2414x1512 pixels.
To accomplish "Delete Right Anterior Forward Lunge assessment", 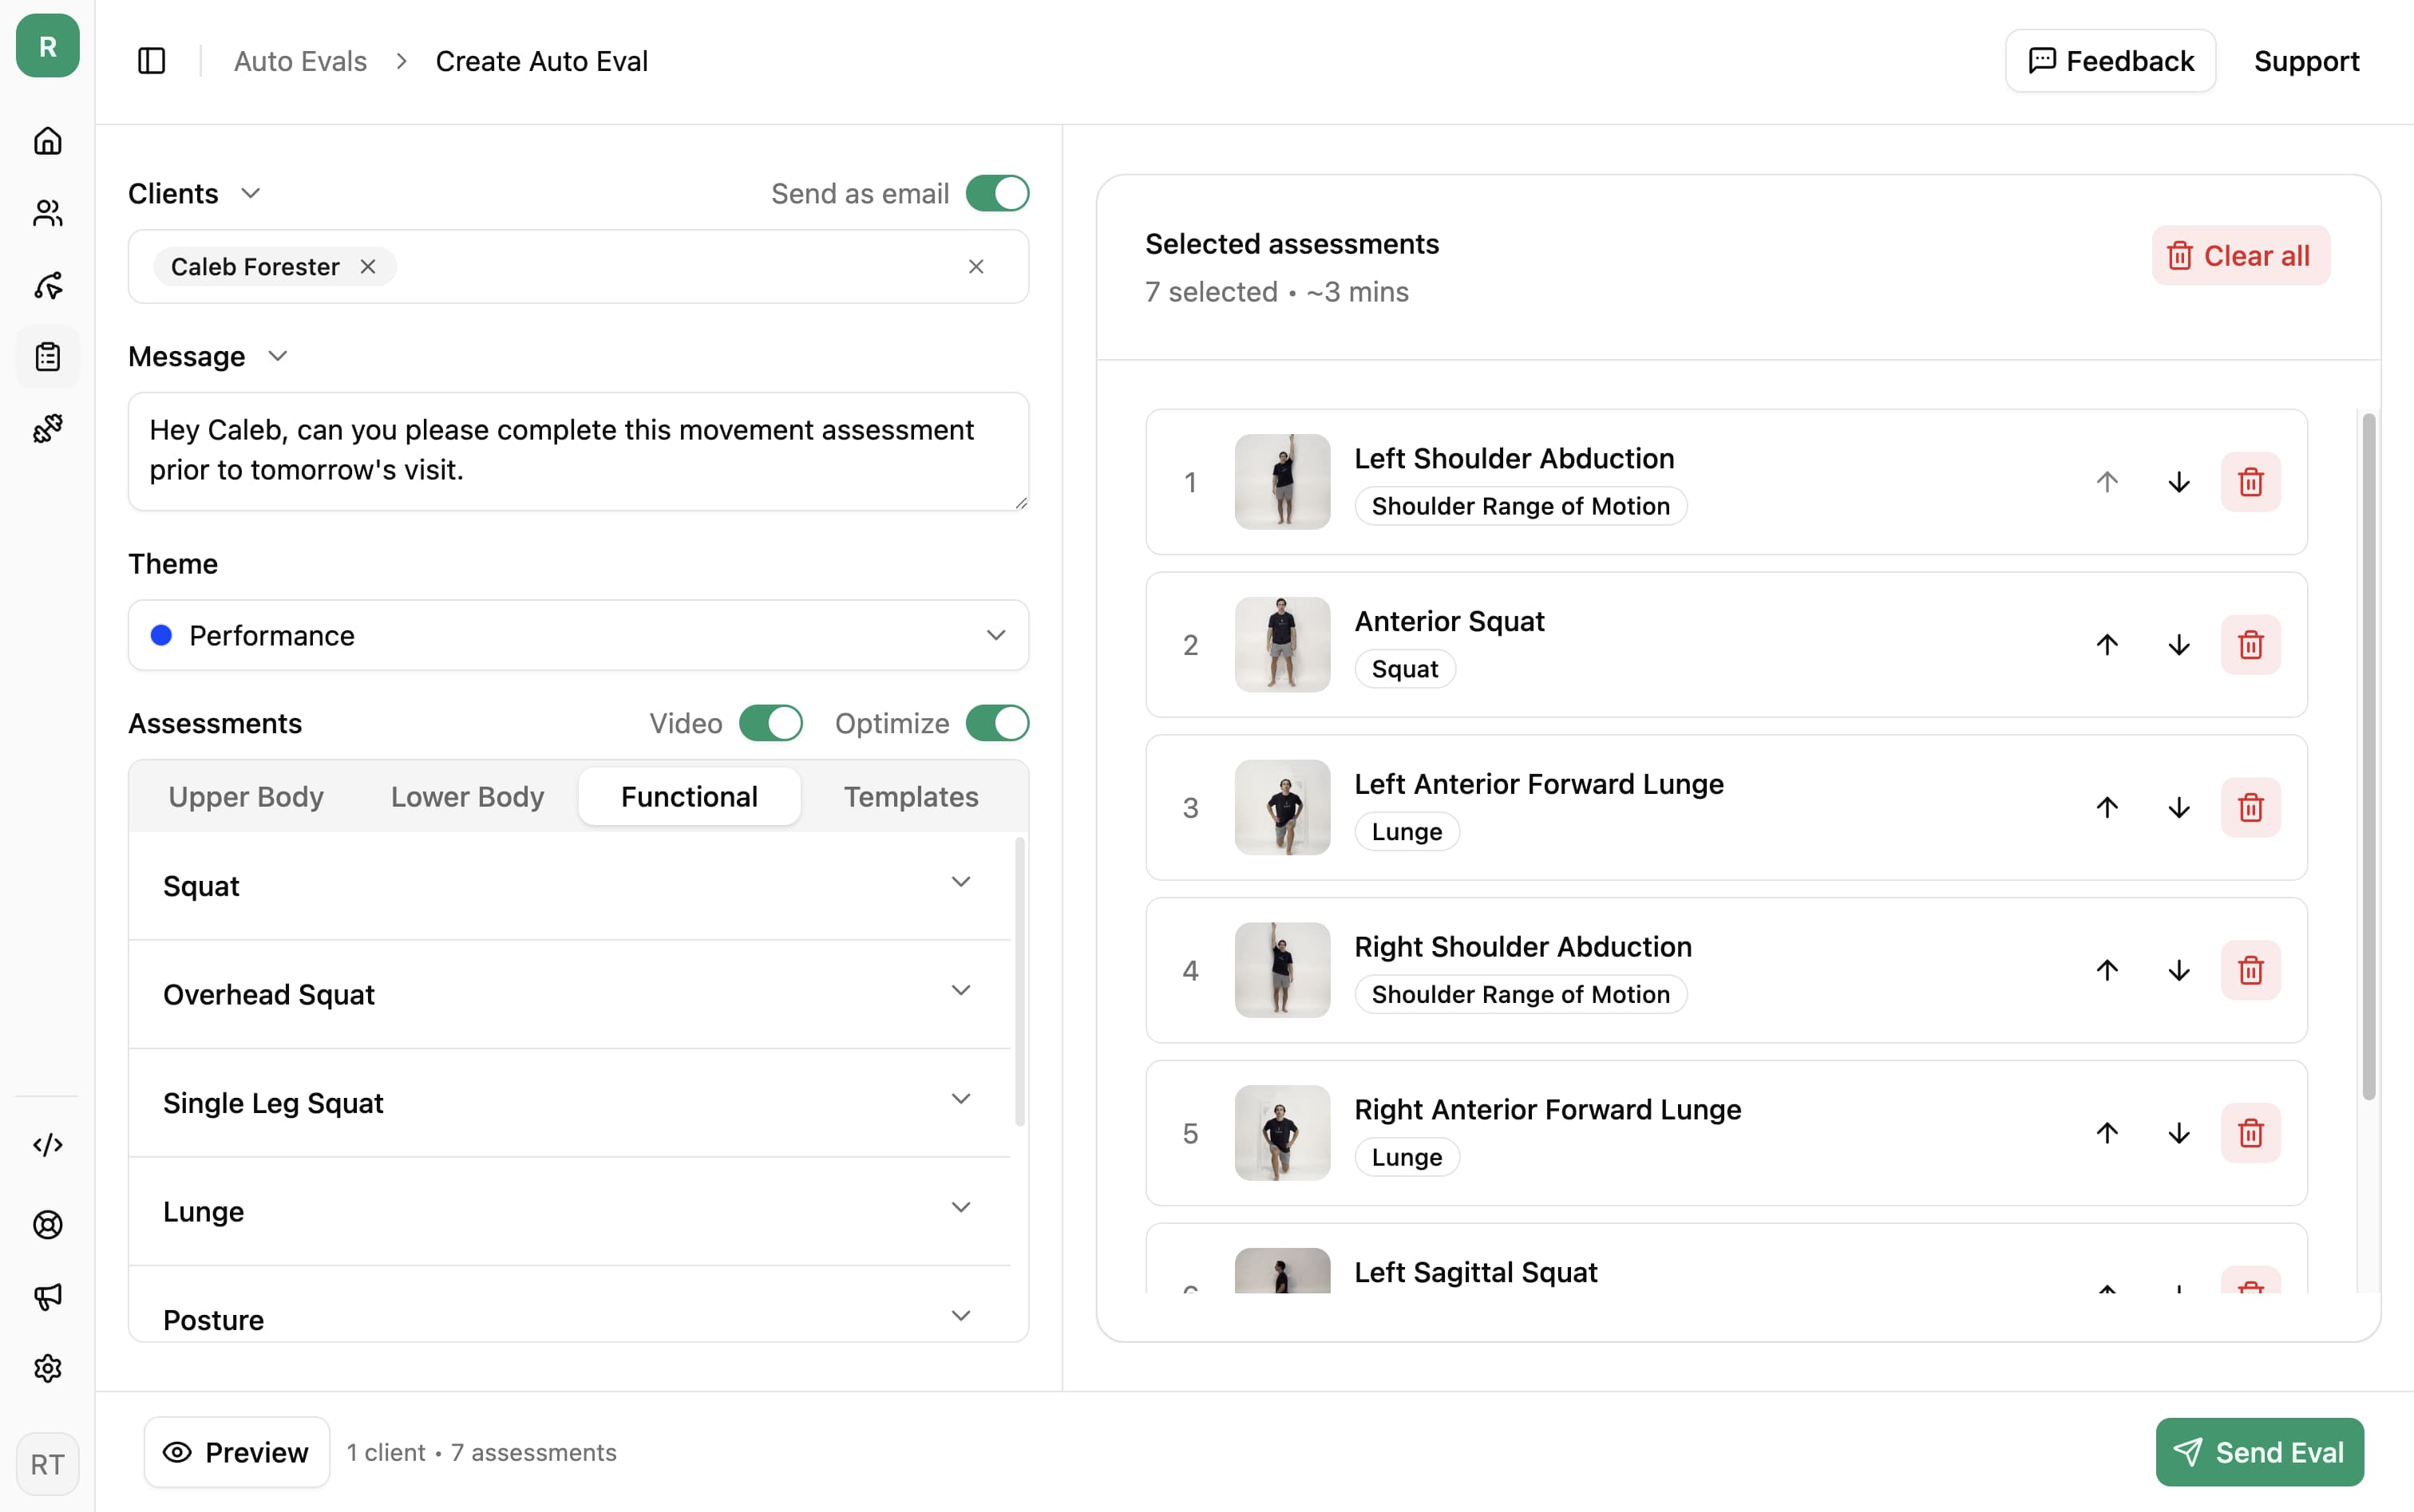I will pos(2250,1133).
